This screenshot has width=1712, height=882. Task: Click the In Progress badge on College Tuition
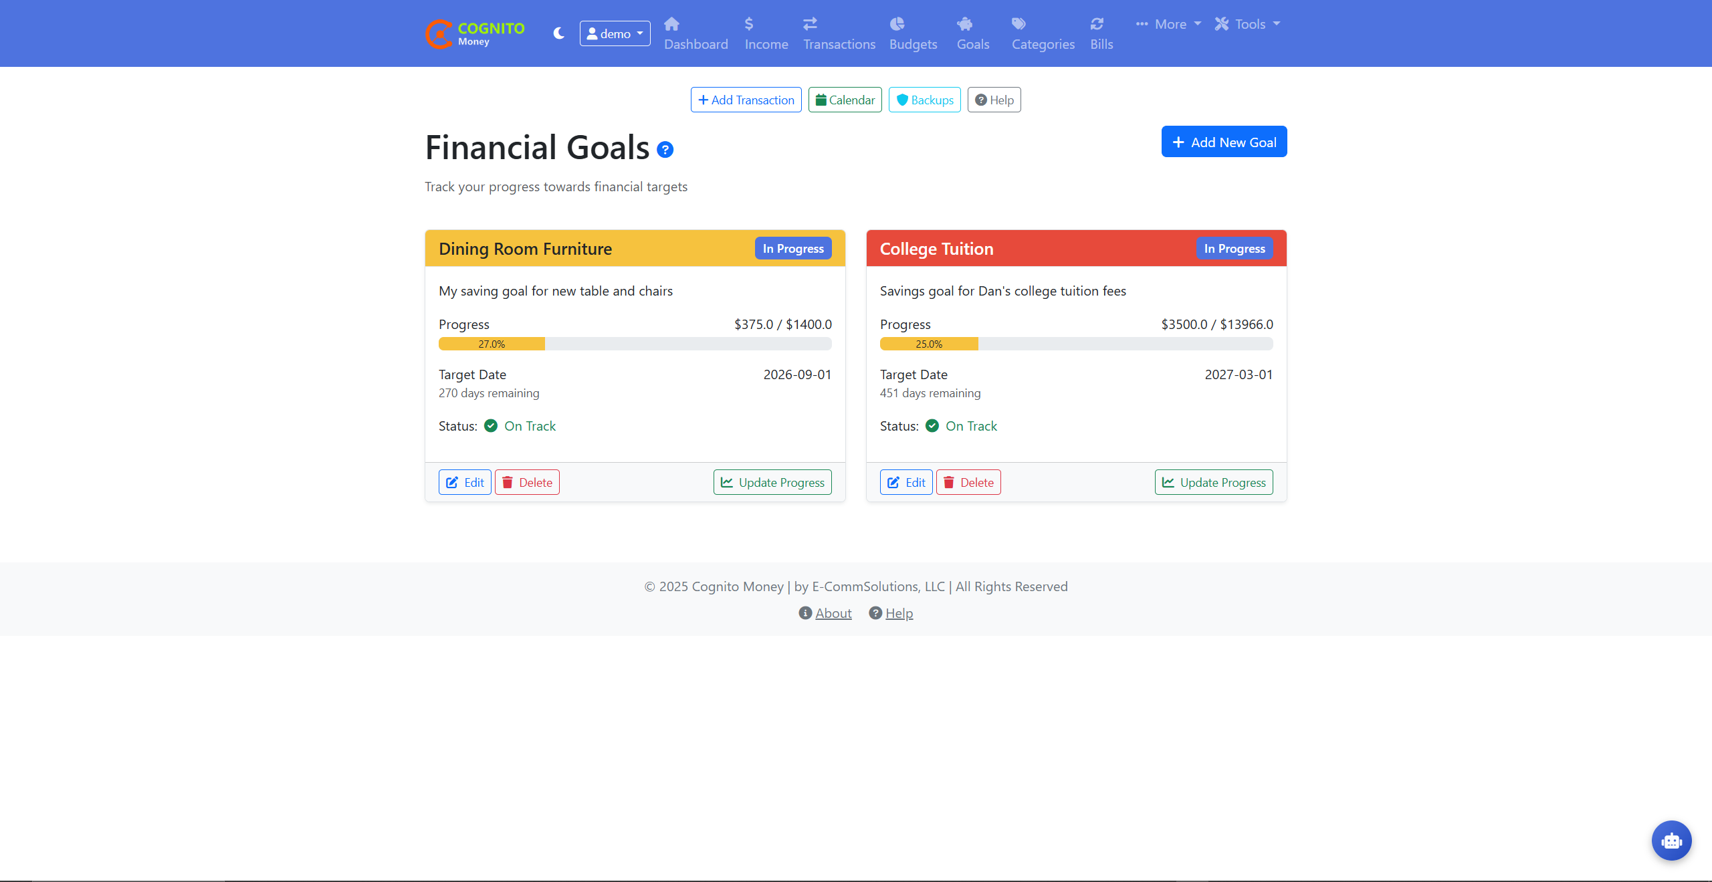click(1234, 248)
